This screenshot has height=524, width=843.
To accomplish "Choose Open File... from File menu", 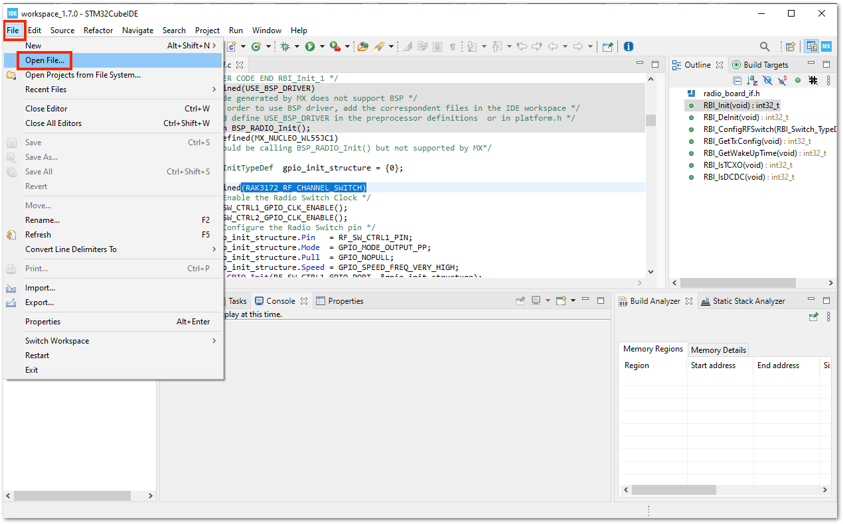I will coord(113,60).
